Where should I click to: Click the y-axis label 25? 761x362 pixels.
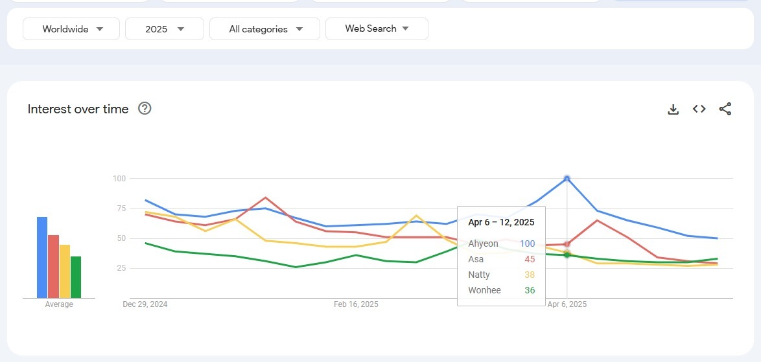click(x=120, y=268)
